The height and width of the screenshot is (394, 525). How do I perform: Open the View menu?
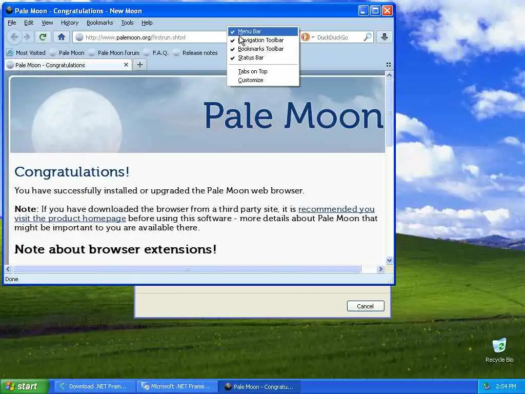(x=47, y=23)
